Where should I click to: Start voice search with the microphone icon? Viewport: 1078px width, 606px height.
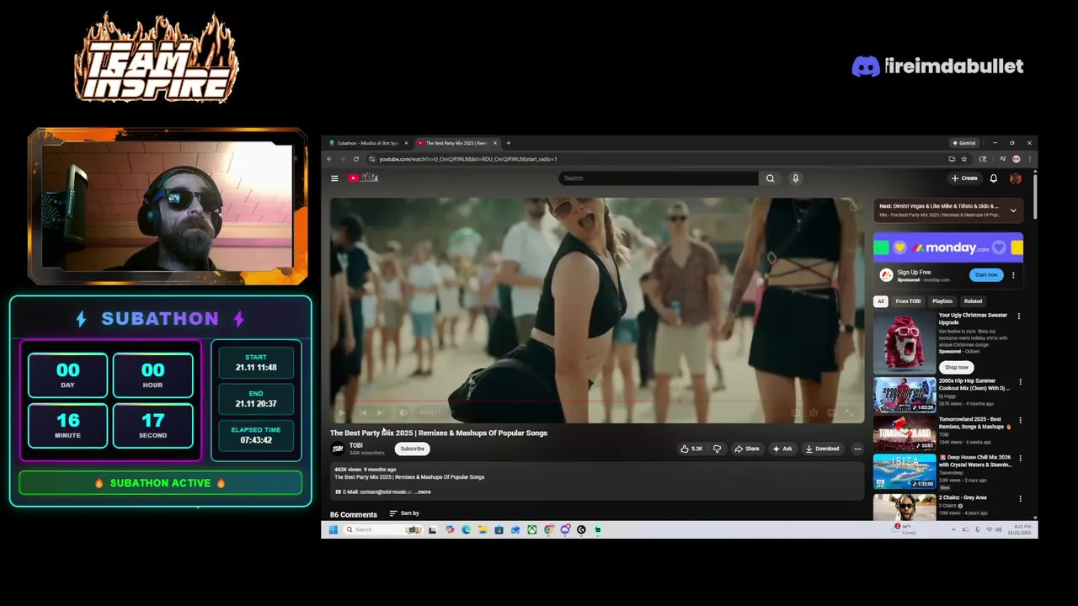[x=795, y=178]
